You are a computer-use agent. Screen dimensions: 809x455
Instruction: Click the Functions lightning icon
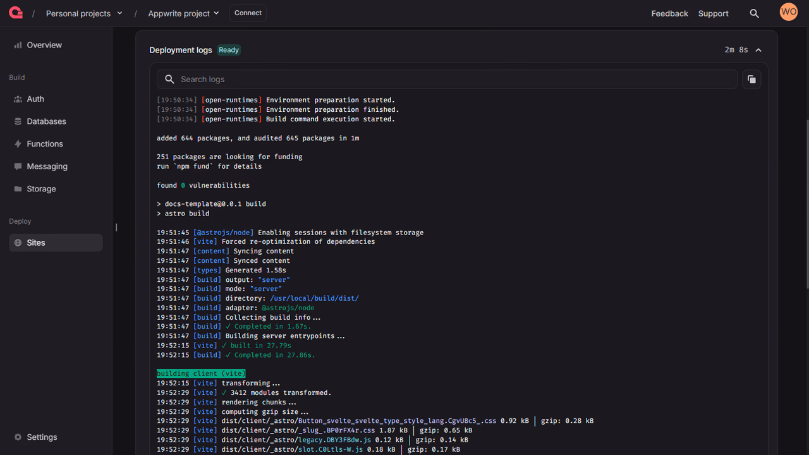[18, 144]
